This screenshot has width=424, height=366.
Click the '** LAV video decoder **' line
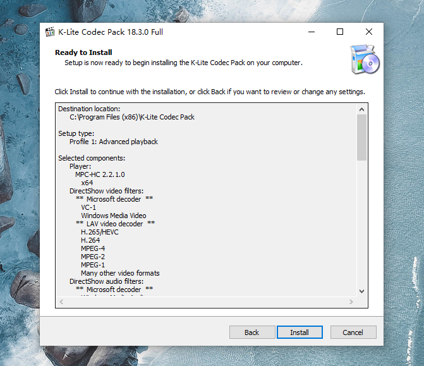tap(115, 224)
